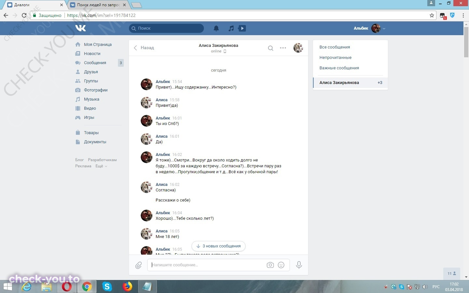Click the extension icon with red badge
469x293 pixels.
(443, 16)
